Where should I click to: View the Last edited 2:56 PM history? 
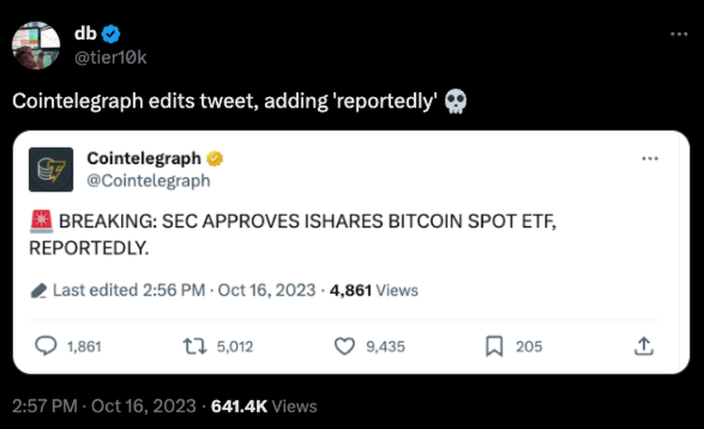[x=128, y=290]
